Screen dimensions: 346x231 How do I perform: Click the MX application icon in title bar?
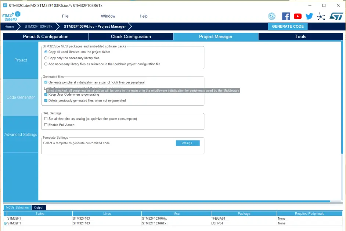point(5,5)
